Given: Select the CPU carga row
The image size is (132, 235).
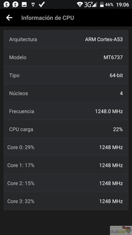Looking at the screenshot, I should click(x=66, y=129).
